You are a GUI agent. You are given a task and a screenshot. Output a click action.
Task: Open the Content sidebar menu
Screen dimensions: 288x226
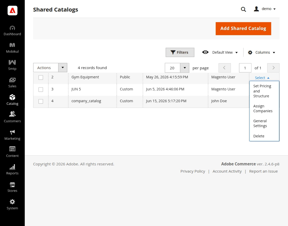pyautogui.click(x=12, y=152)
